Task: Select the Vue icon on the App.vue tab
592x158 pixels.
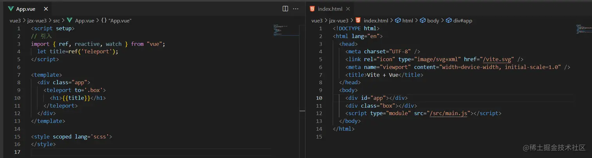Action: (x=11, y=9)
